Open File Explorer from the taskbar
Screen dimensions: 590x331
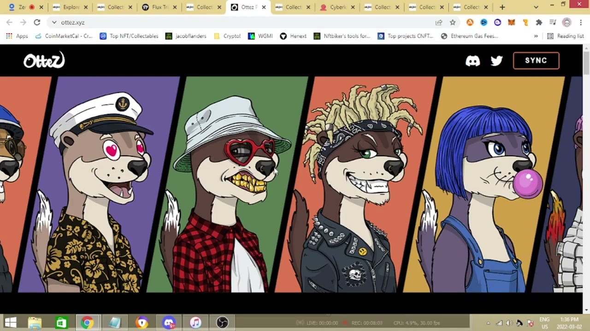pyautogui.click(x=35, y=323)
